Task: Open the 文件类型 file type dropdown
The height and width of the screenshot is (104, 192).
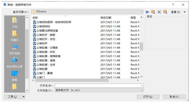Action: (141, 90)
